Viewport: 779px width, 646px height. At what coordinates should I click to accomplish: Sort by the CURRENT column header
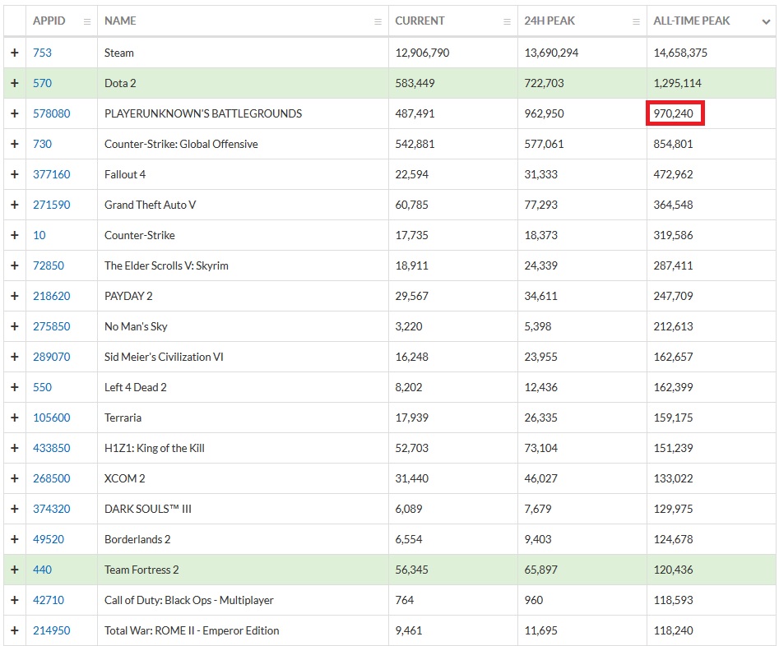420,21
